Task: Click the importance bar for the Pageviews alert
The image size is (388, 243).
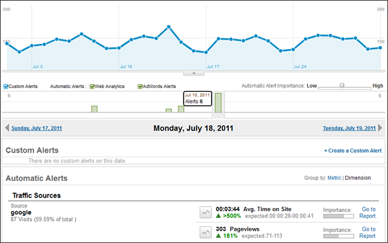Action: coord(338,237)
